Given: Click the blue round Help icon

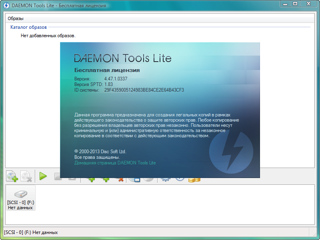Looking at the screenshot, I should click(x=180, y=180).
